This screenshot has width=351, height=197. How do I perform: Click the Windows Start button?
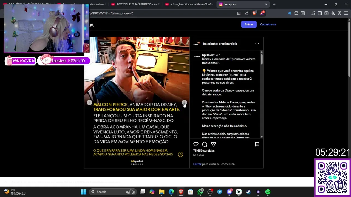pos(83,192)
